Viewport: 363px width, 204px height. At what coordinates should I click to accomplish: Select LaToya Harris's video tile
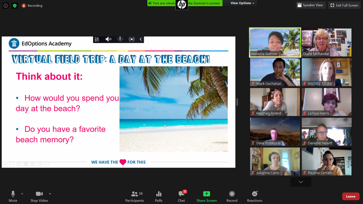tap(327, 102)
